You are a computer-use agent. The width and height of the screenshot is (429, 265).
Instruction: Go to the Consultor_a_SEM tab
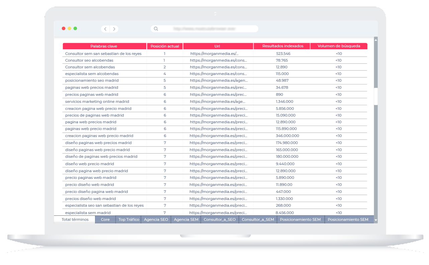click(258, 220)
